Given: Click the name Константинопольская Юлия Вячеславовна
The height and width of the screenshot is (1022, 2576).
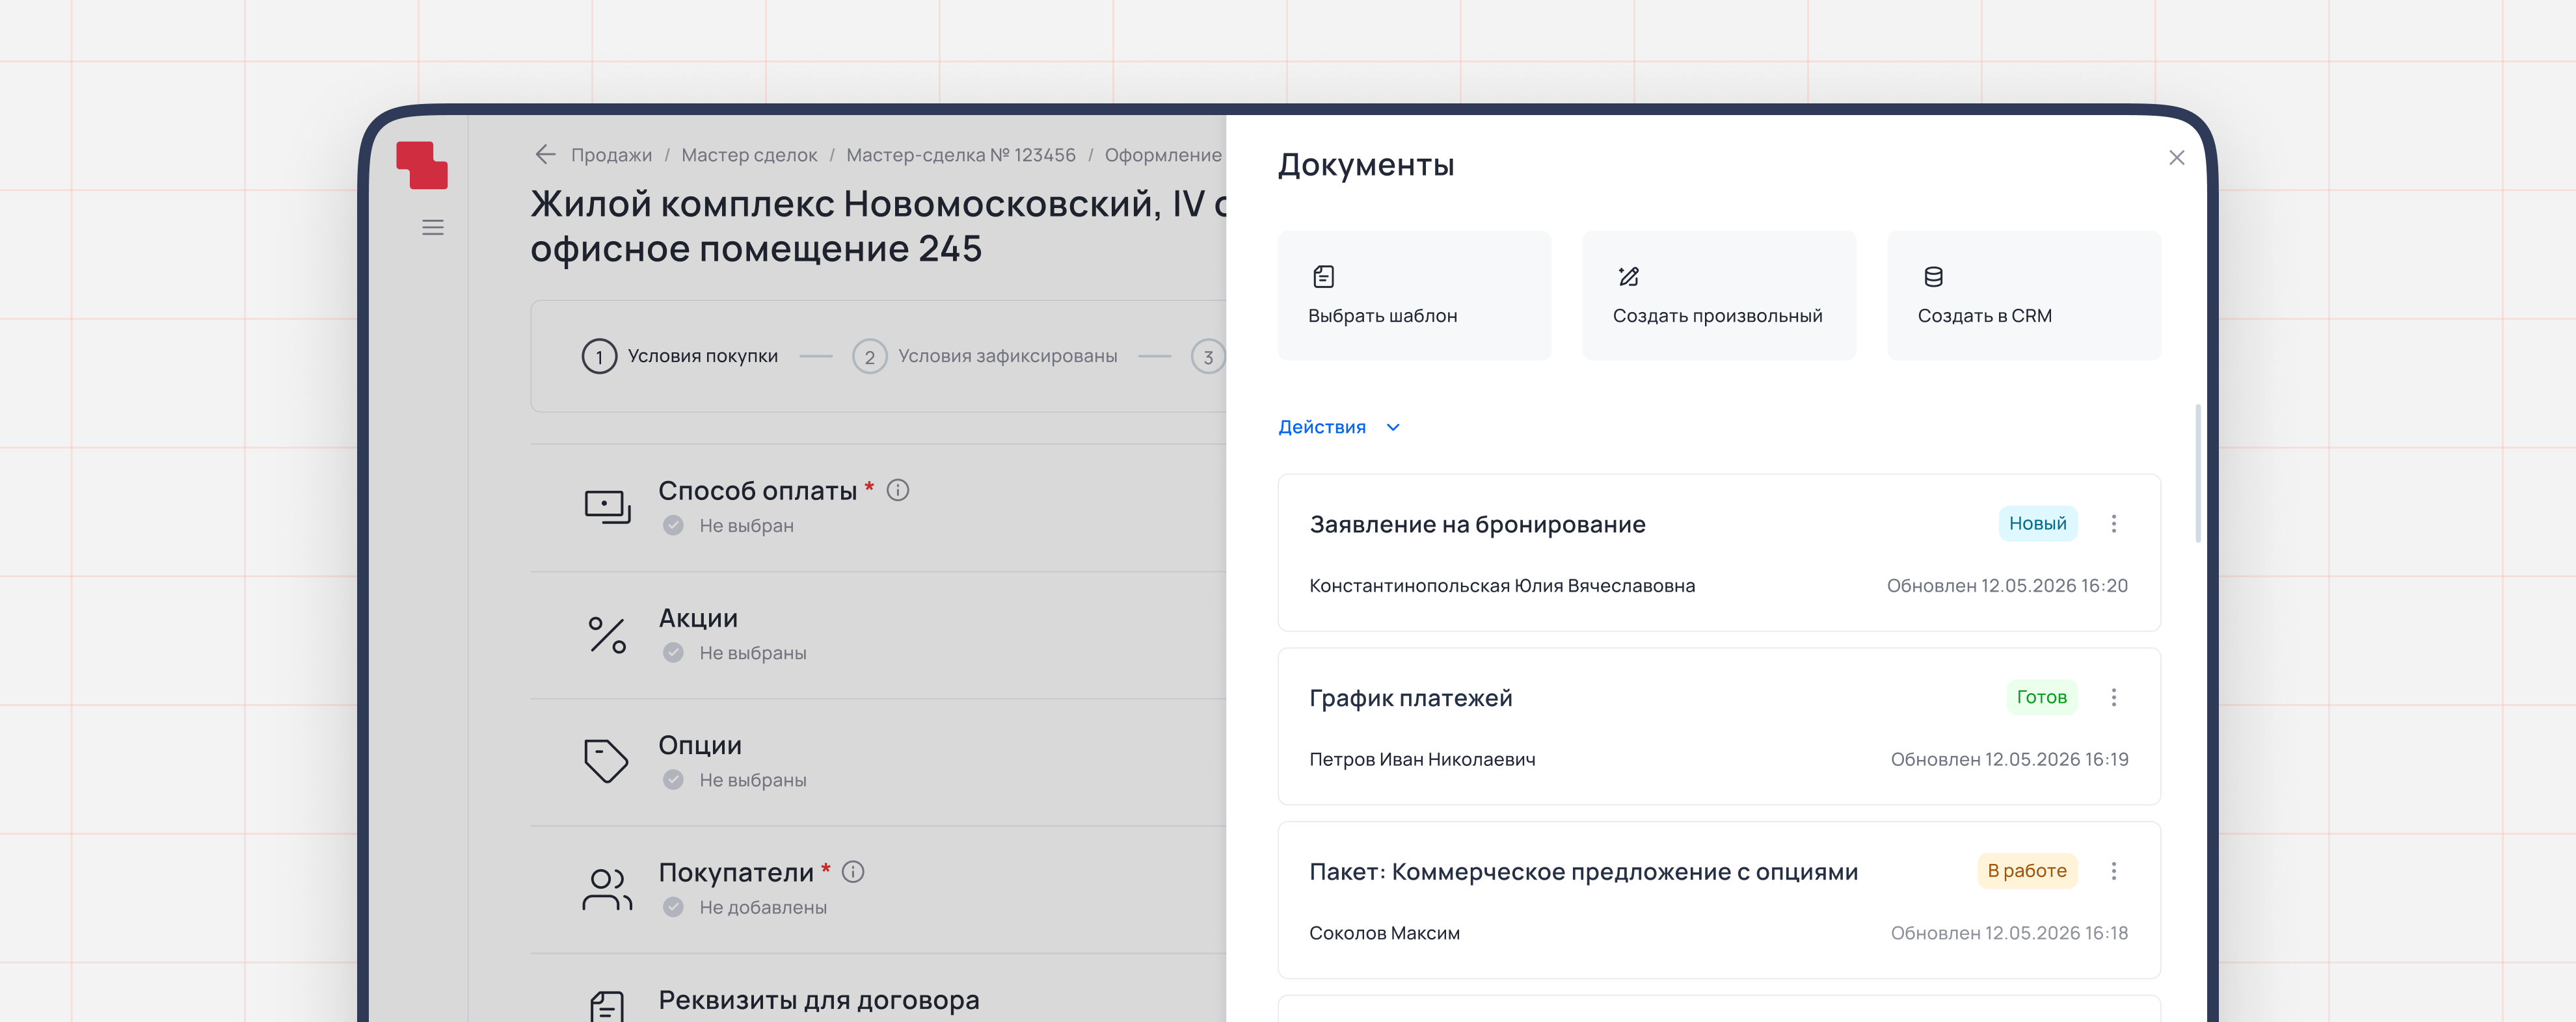Looking at the screenshot, I should pyautogui.click(x=1502, y=586).
